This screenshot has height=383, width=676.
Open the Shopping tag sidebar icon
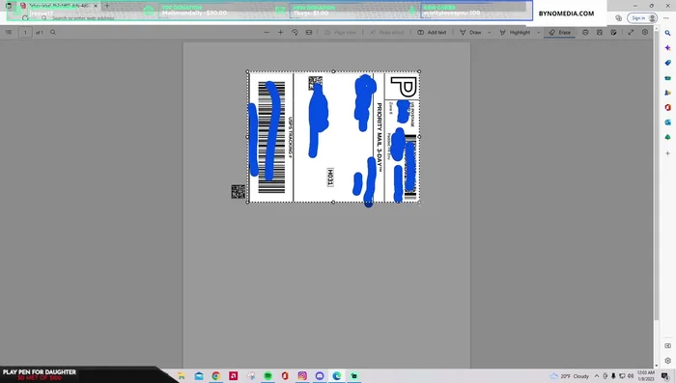click(x=668, y=63)
